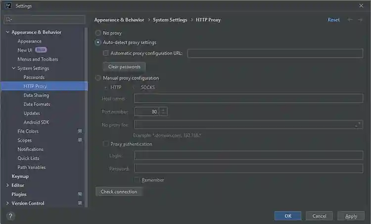Click Appearance & Behavior breadcrumb

click(119, 20)
